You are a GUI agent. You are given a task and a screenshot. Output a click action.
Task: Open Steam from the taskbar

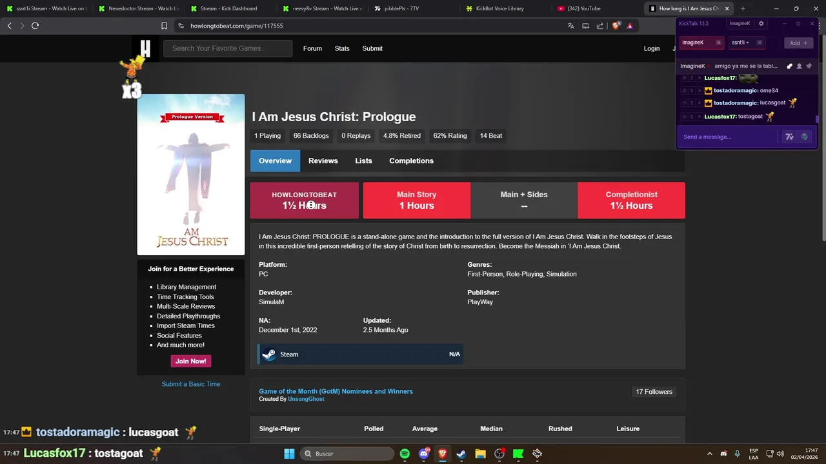click(x=461, y=454)
